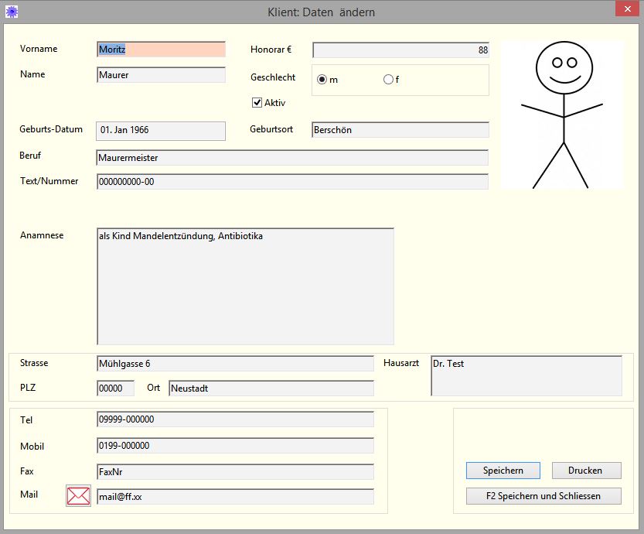The image size is (644, 534).
Task: Click the stick figure client photo
Action: pyautogui.click(x=562, y=115)
